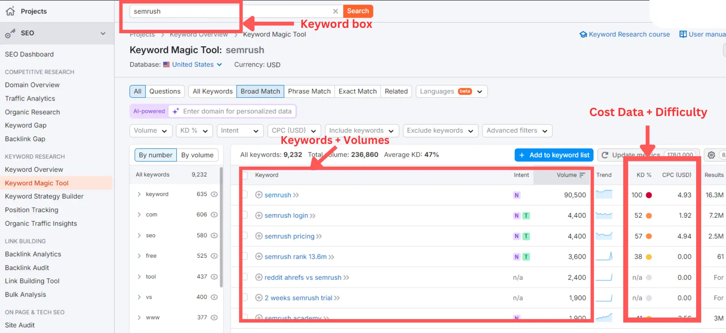Click the N intent badge in semrush row
The image size is (726, 333).
point(517,195)
